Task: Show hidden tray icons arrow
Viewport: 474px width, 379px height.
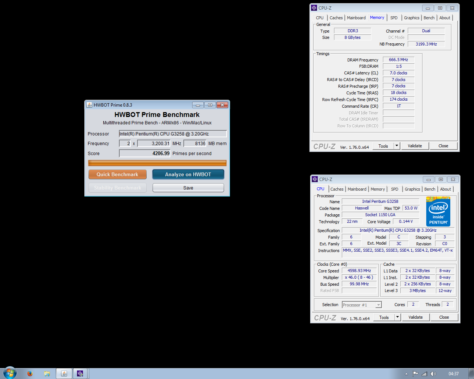Action: coord(406,374)
